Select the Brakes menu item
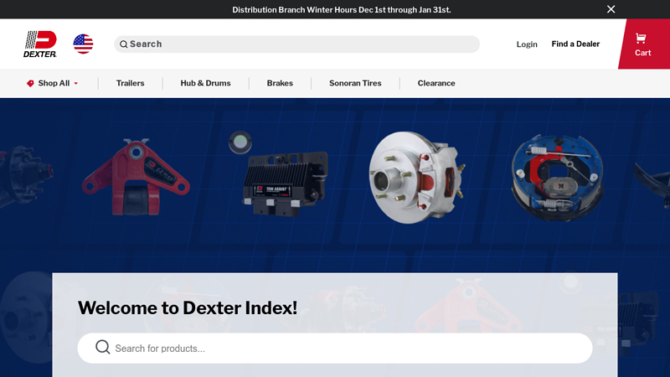The image size is (670, 377). point(280,83)
